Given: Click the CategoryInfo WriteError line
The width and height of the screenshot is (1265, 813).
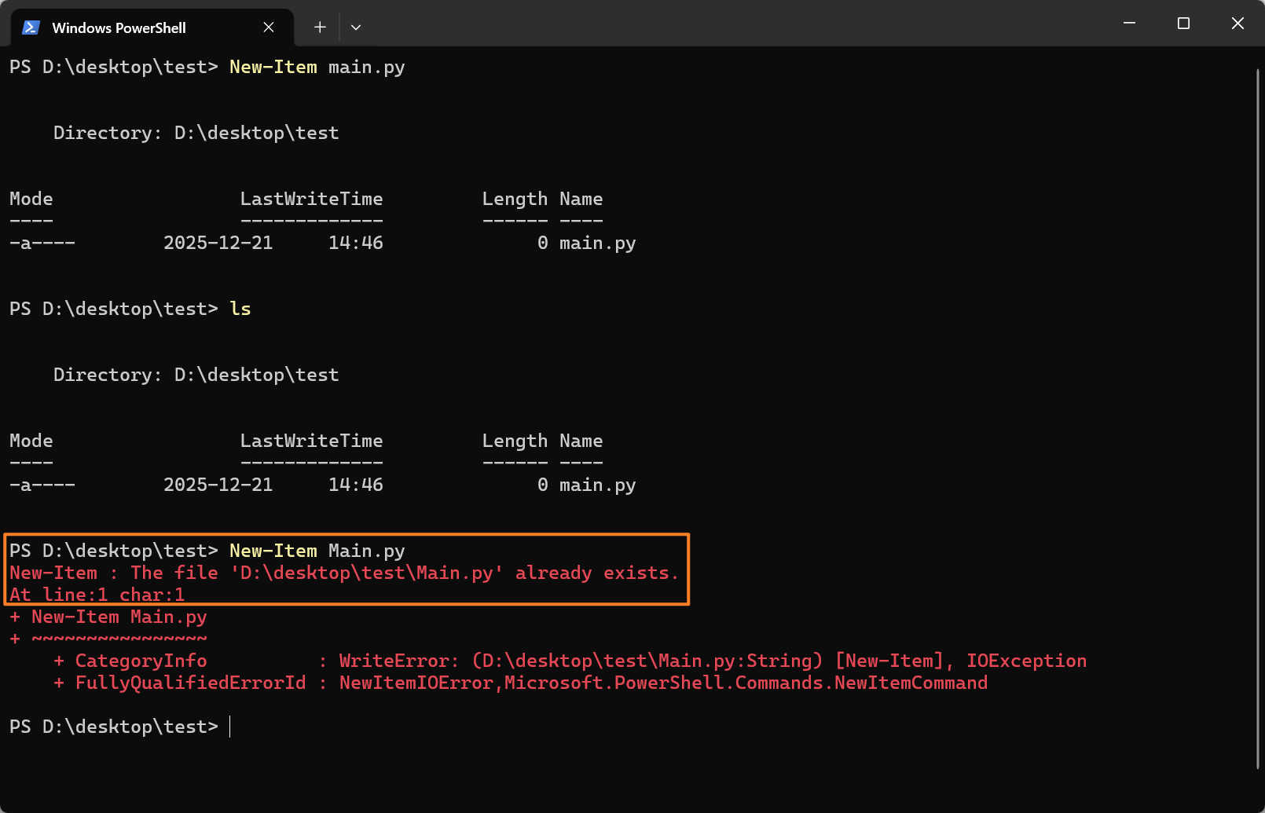Looking at the screenshot, I should pos(570,661).
